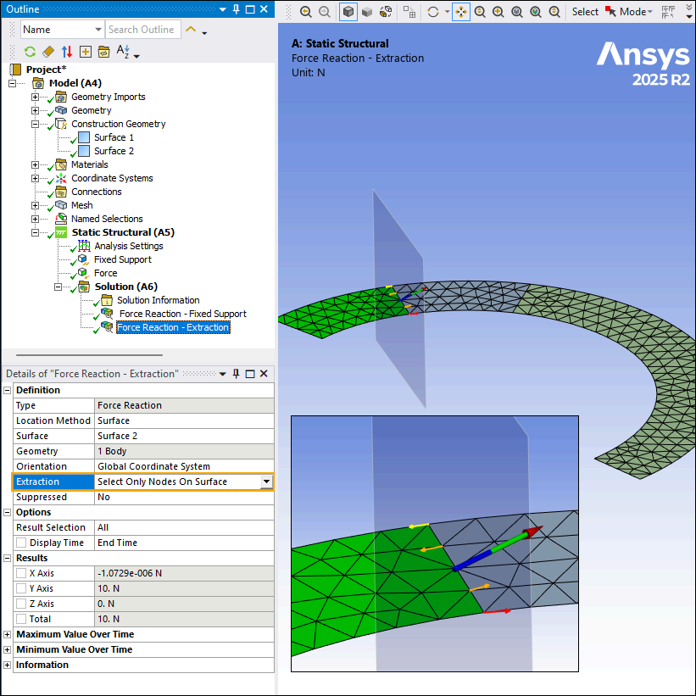Click the Clear search eraser icon

tap(48, 52)
